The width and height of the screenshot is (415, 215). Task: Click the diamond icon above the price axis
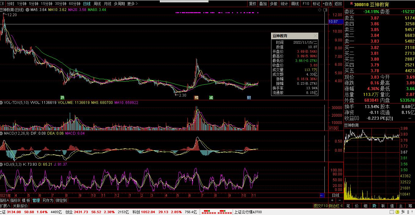[x=320, y=10]
